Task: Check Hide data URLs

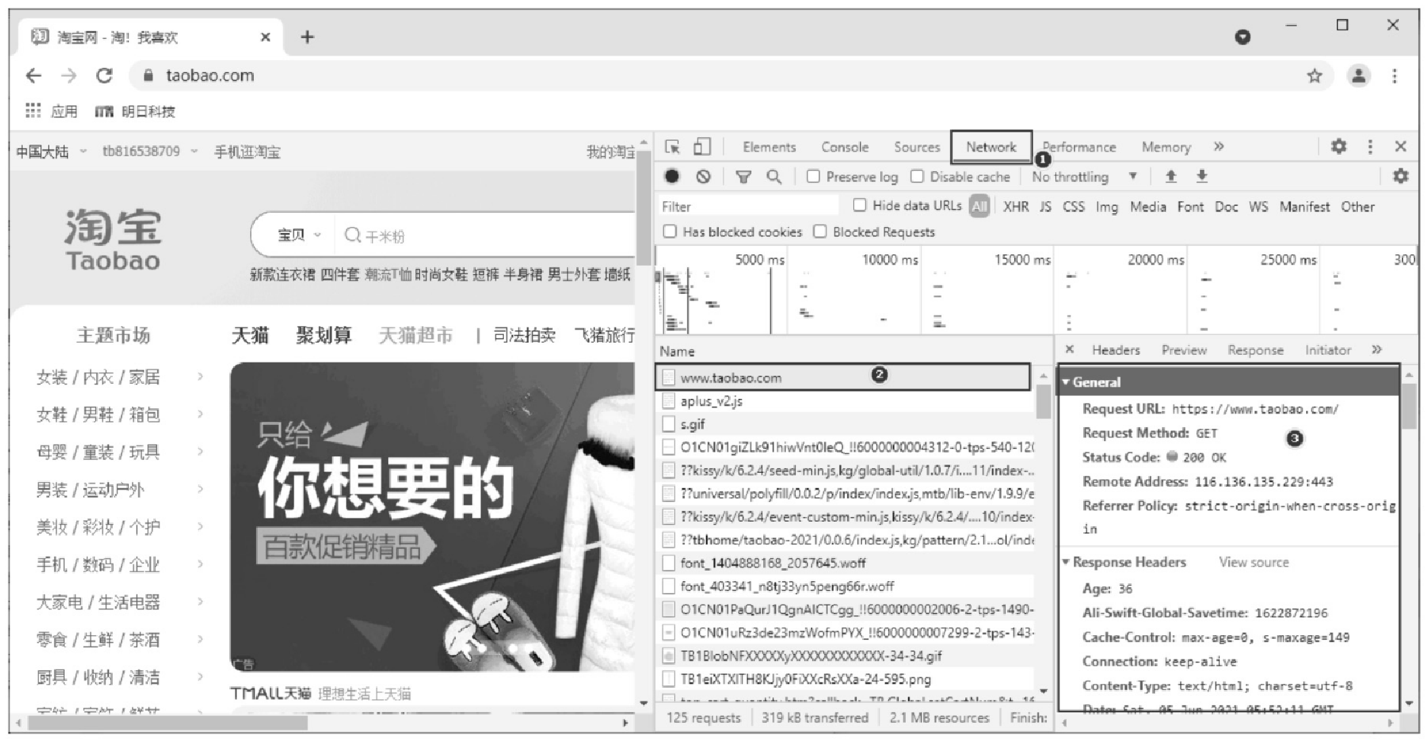Action: click(x=859, y=205)
